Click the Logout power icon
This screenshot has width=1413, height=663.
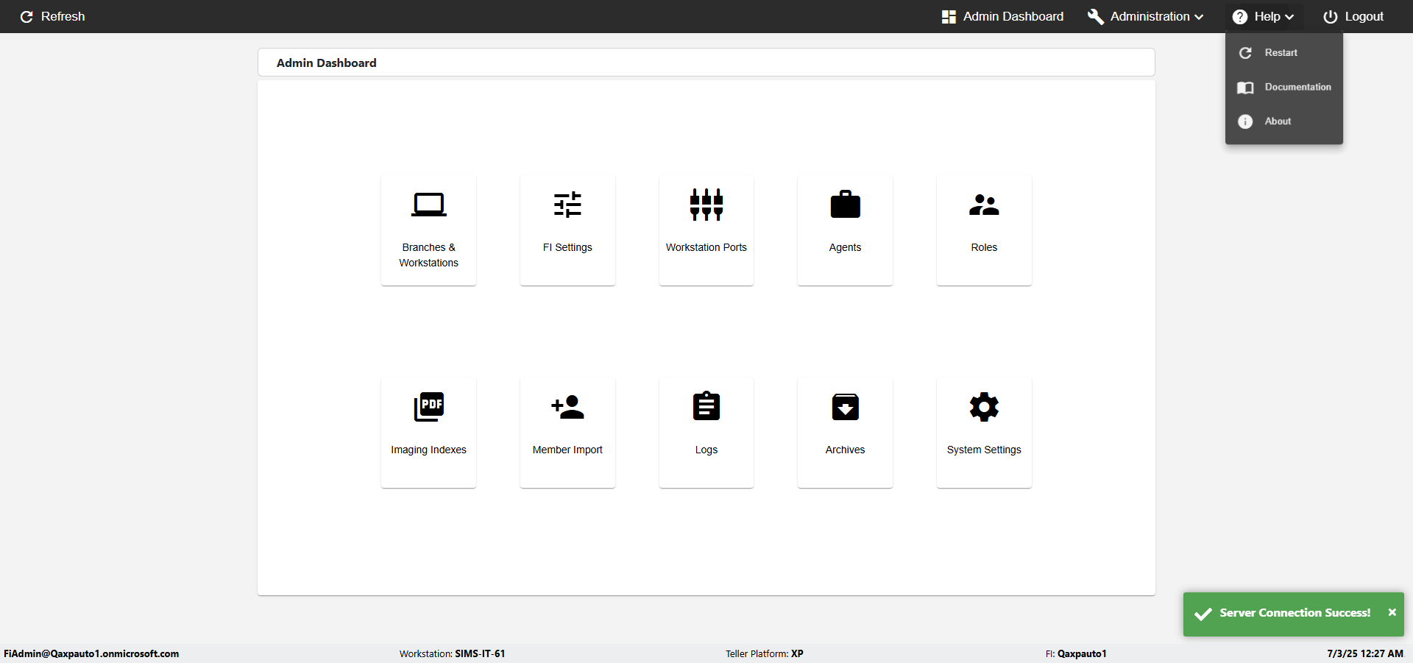(1331, 17)
